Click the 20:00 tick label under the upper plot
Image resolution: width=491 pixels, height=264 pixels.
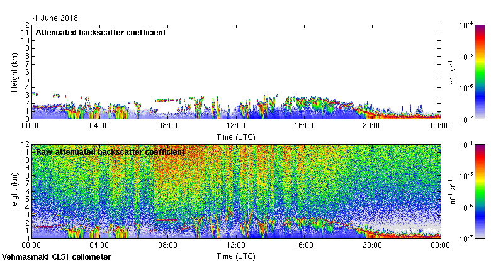pyautogui.click(x=372, y=126)
